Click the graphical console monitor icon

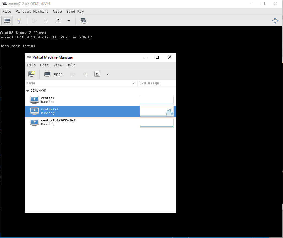pos(7,21)
